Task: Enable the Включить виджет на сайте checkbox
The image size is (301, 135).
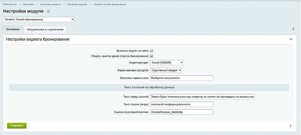Action: pos(151,51)
